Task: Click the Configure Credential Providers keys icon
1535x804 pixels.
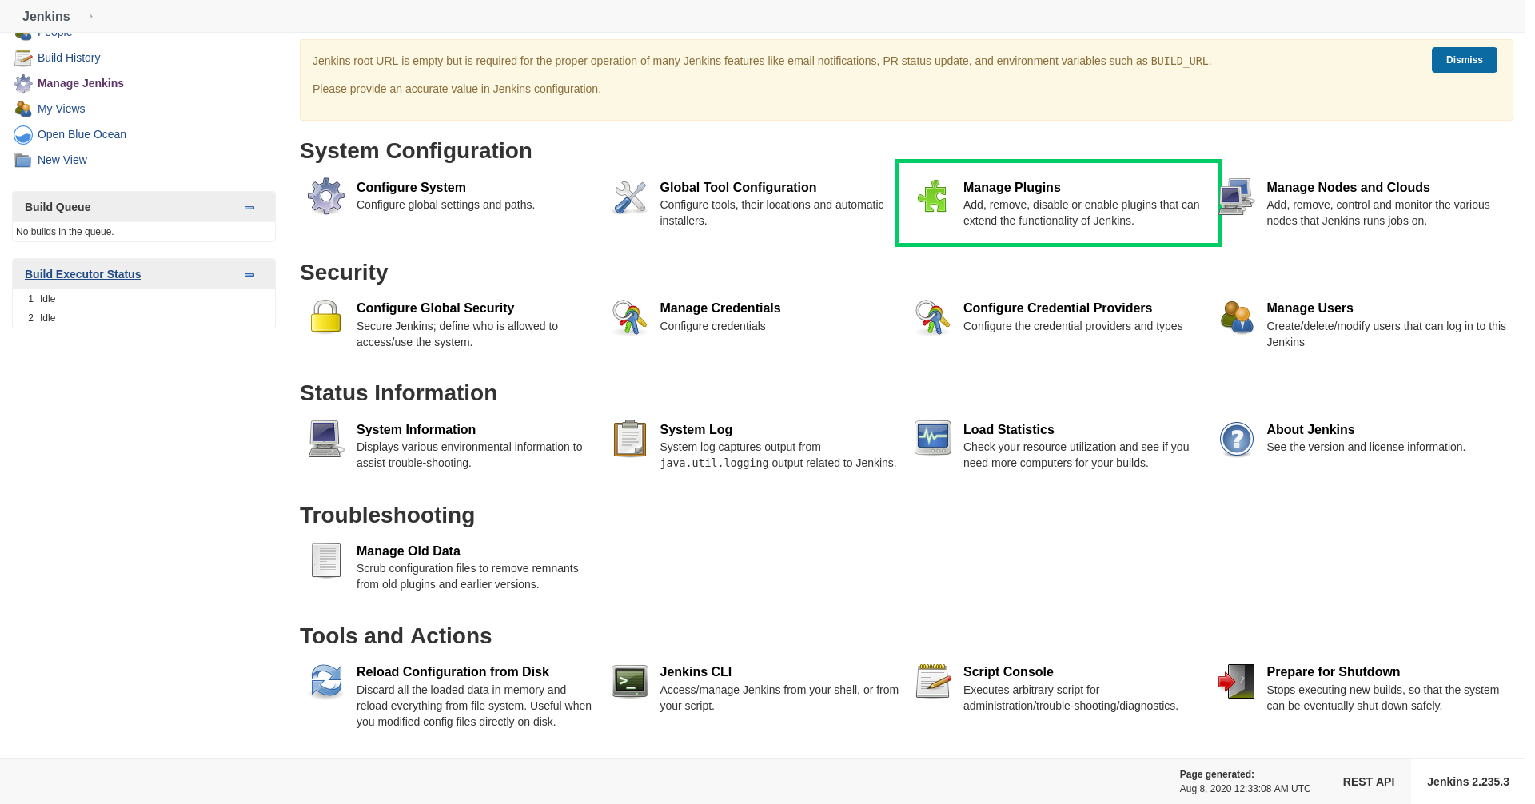Action: click(932, 317)
